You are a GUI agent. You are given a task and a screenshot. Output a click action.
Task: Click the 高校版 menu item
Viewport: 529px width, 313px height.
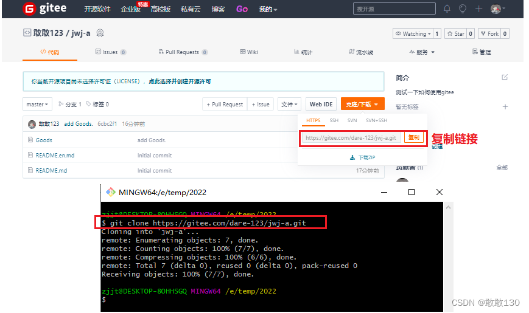pos(160,9)
